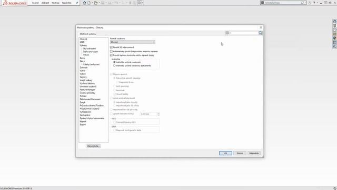Select Vnější odkazy in the options tree
Viewport: 337px width, 190px height.
pyautogui.click(x=86, y=80)
